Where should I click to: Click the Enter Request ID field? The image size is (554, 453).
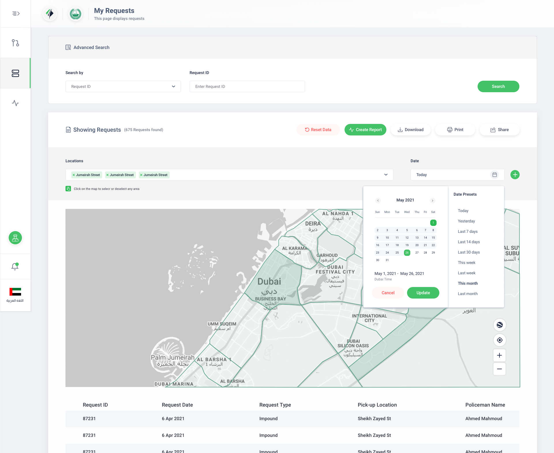pyautogui.click(x=247, y=86)
